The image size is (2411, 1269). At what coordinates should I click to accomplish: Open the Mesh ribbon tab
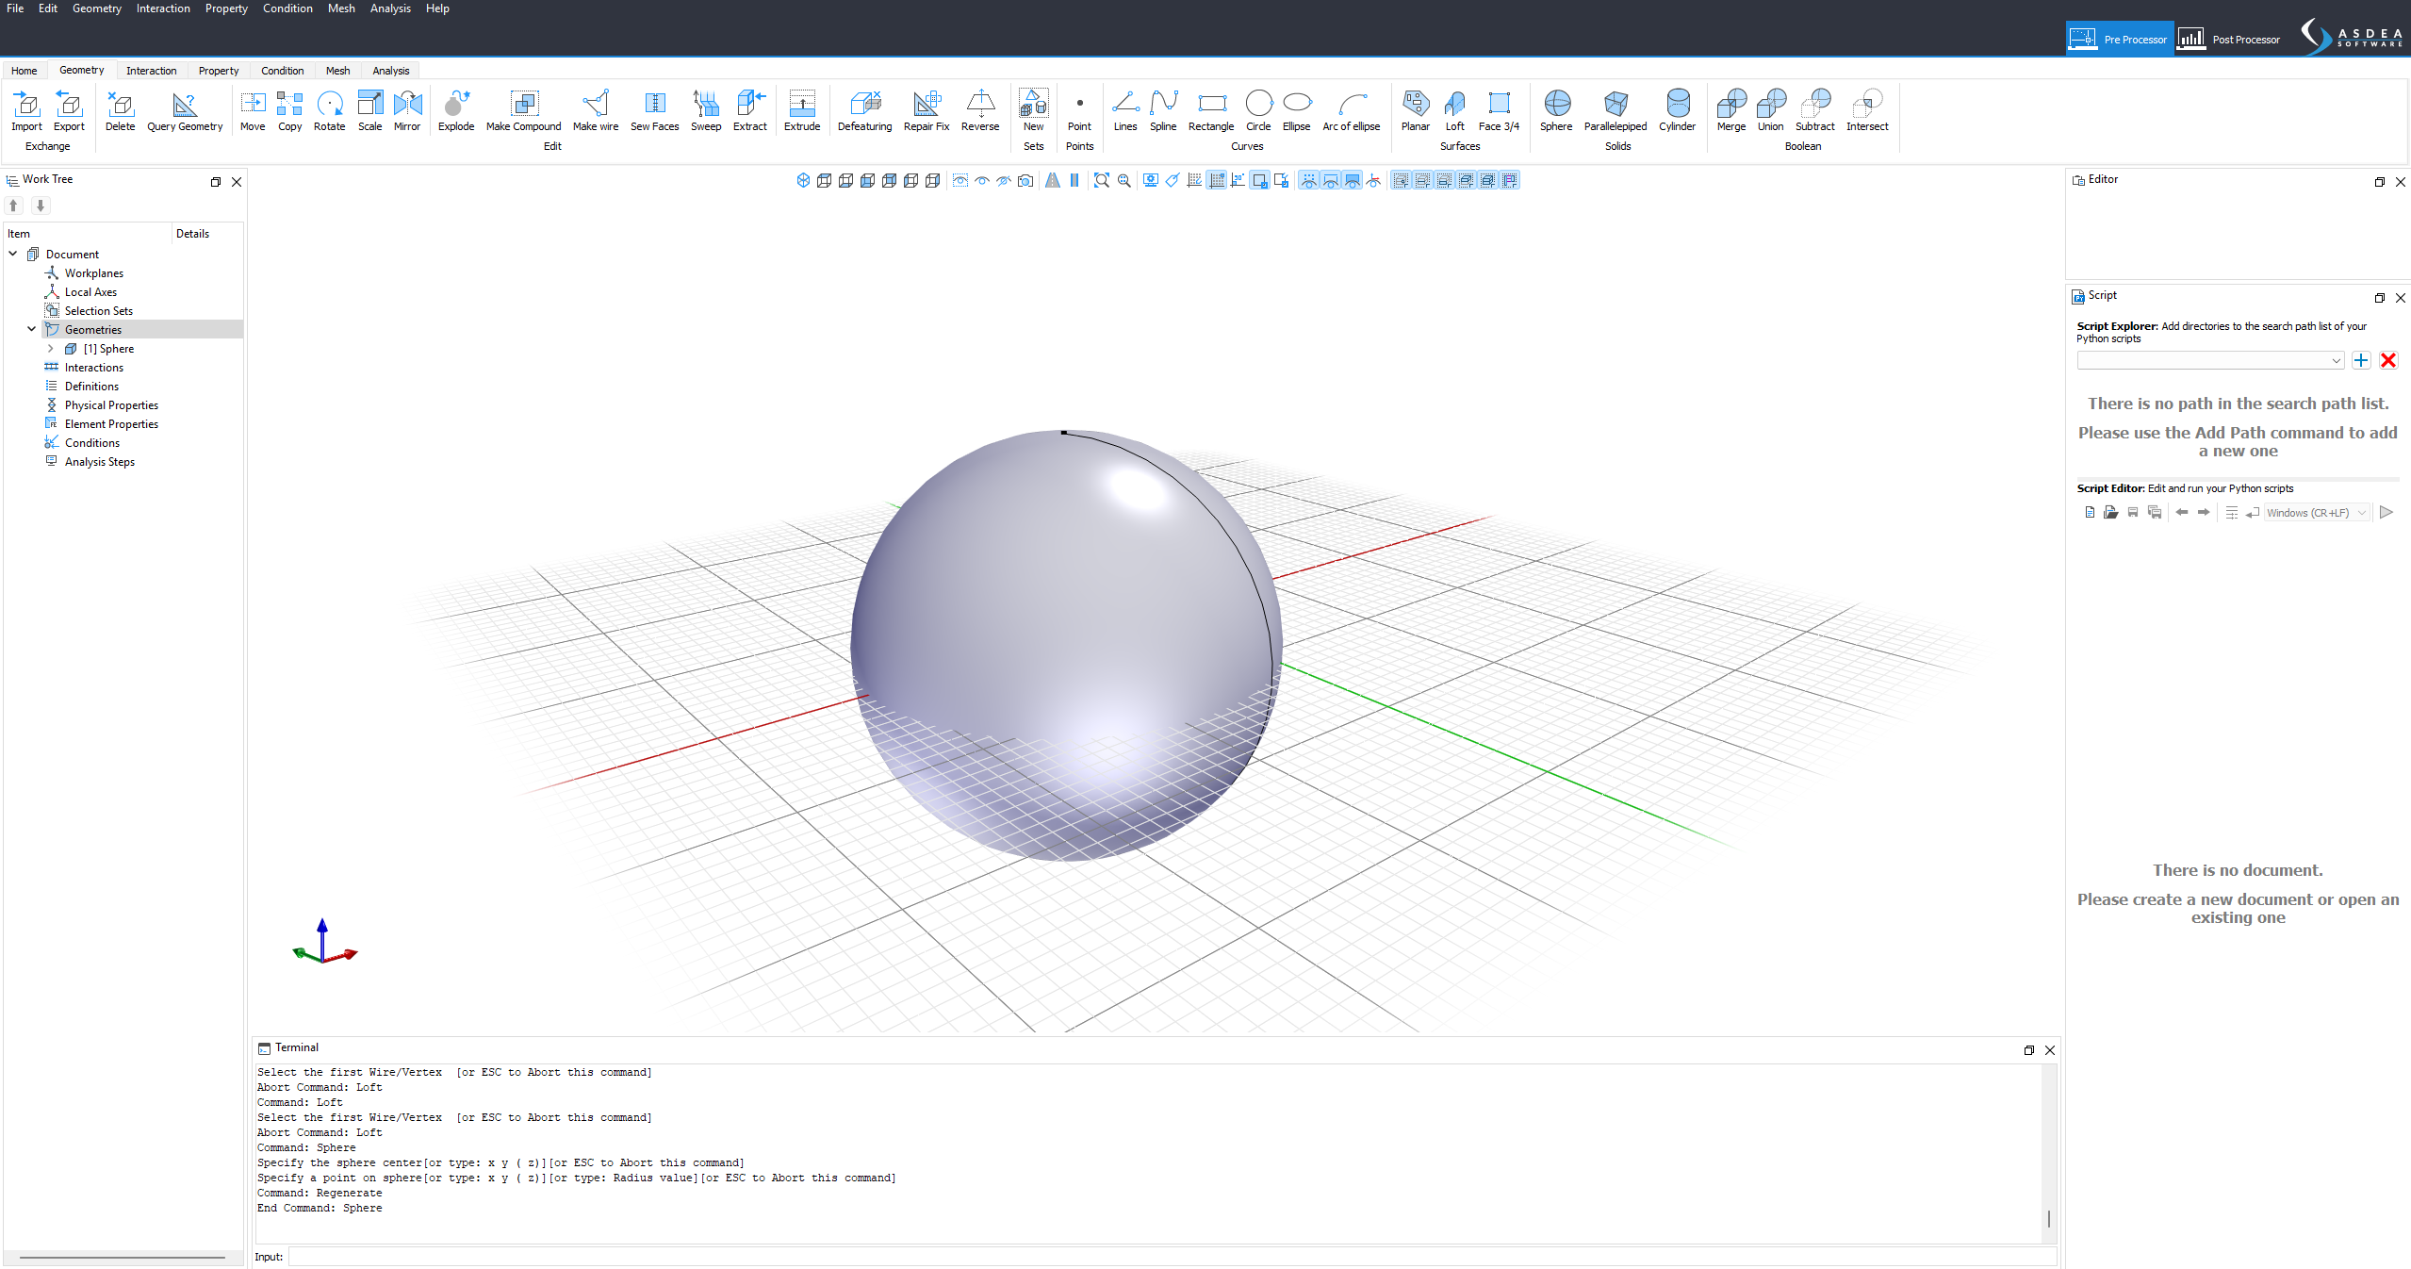point(337,71)
